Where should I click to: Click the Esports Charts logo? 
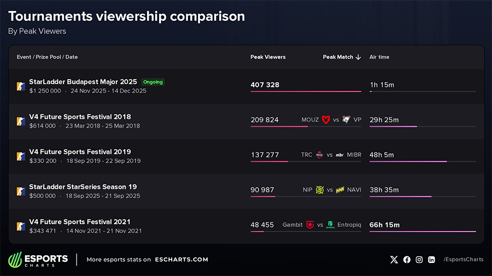pos(38,260)
